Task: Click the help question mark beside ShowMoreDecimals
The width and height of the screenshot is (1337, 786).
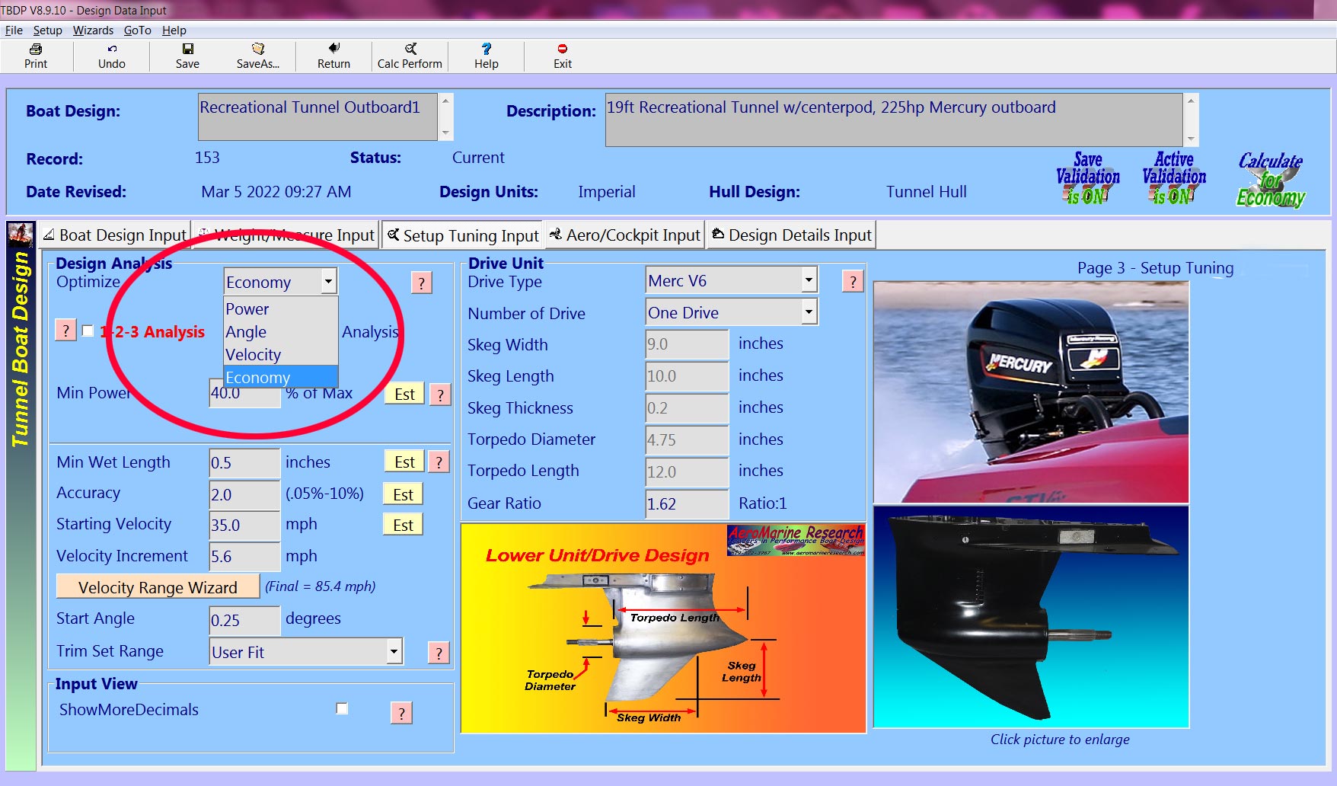Action: (x=401, y=713)
